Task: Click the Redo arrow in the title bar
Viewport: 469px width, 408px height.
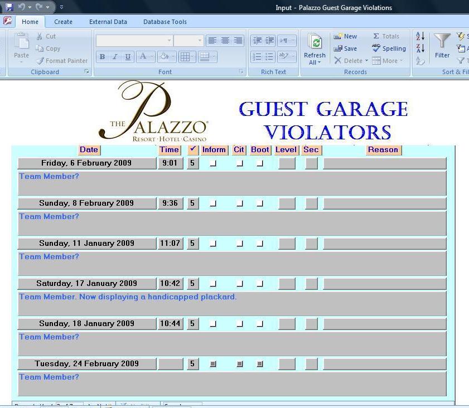Action: click(40, 7)
